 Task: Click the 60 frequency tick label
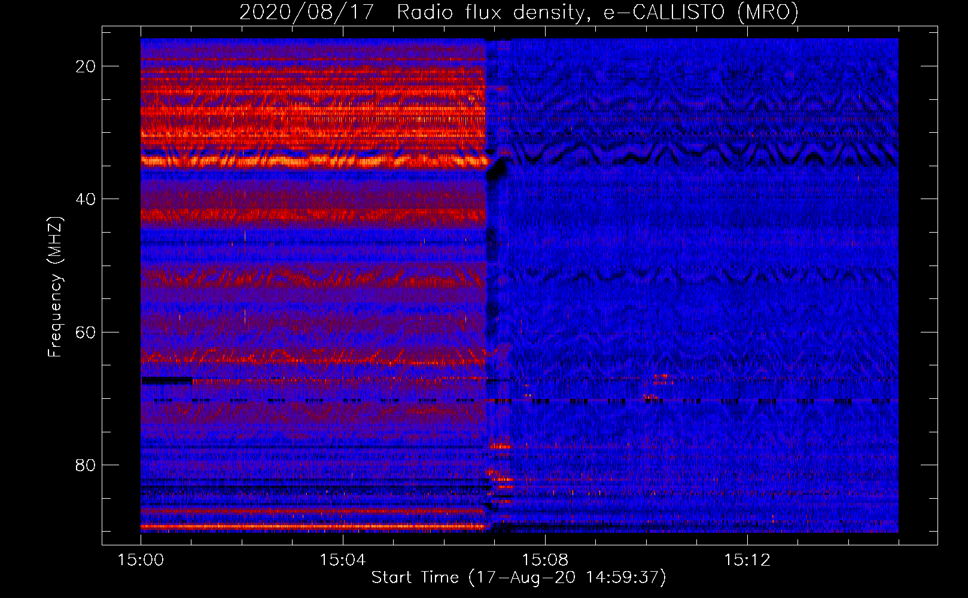tap(86, 332)
